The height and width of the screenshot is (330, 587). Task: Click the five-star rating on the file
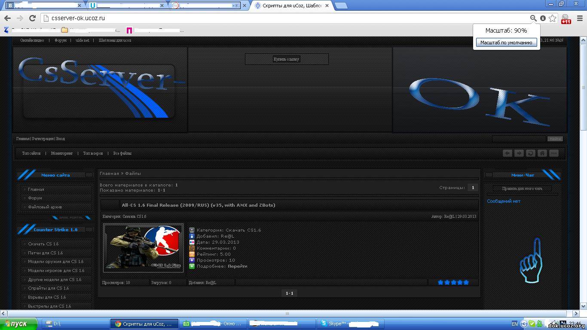[x=453, y=282]
